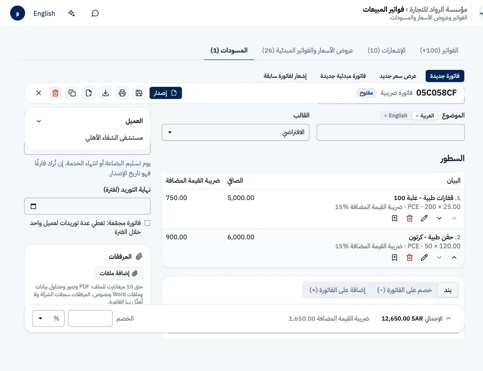Screen dimensions: 483x371
Task: Open the القالب template dropdown
Action: click(236, 132)
